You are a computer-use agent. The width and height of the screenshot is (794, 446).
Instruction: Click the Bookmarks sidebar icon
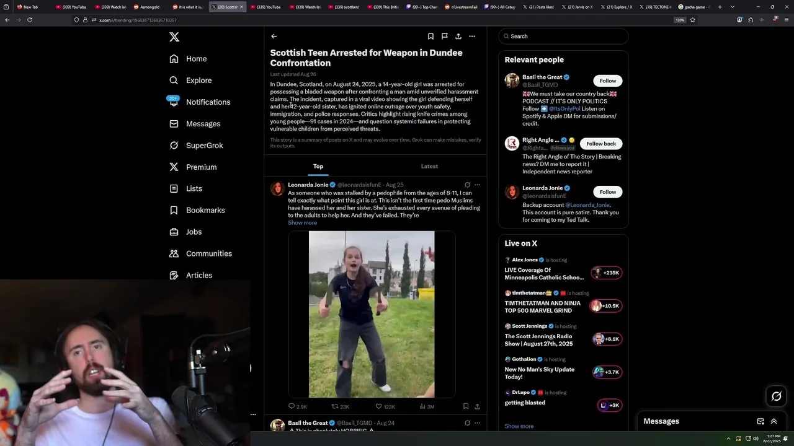click(174, 210)
